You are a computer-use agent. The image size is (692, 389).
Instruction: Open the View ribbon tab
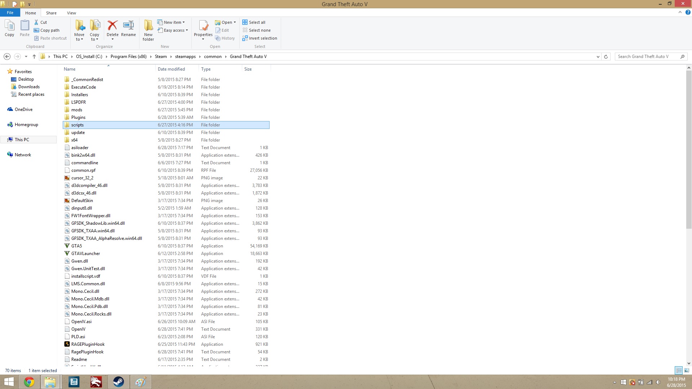click(71, 13)
